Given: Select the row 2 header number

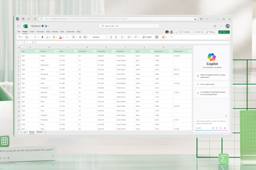Looking at the screenshot, I should (18, 56).
